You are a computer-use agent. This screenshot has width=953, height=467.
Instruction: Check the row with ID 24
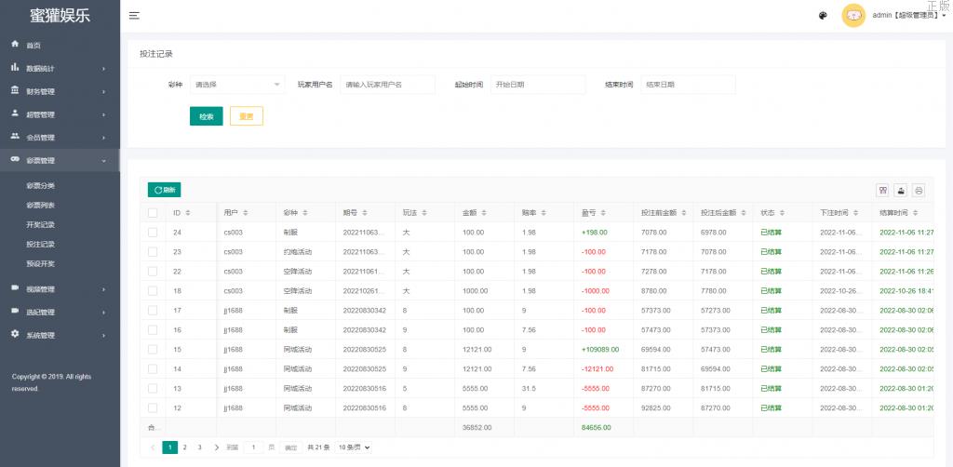pyautogui.click(x=153, y=232)
